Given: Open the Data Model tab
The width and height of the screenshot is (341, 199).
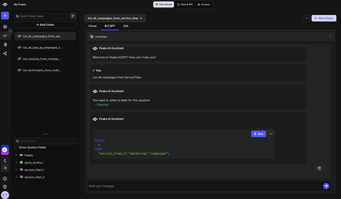Looking at the screenshot, I should (x=164, y=5).
